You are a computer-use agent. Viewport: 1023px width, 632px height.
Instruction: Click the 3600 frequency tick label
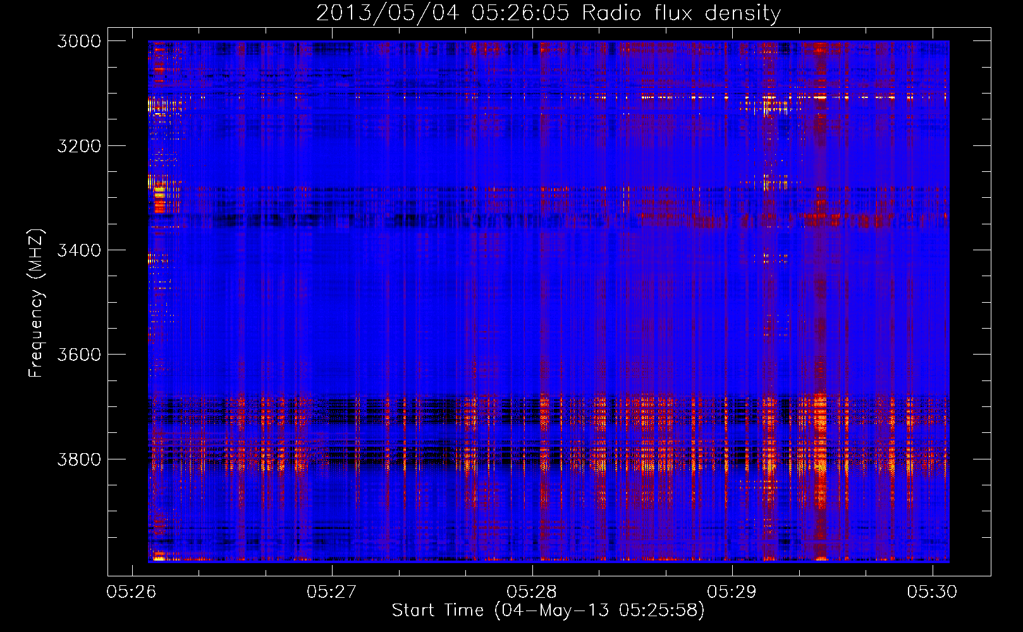[79, 355]
